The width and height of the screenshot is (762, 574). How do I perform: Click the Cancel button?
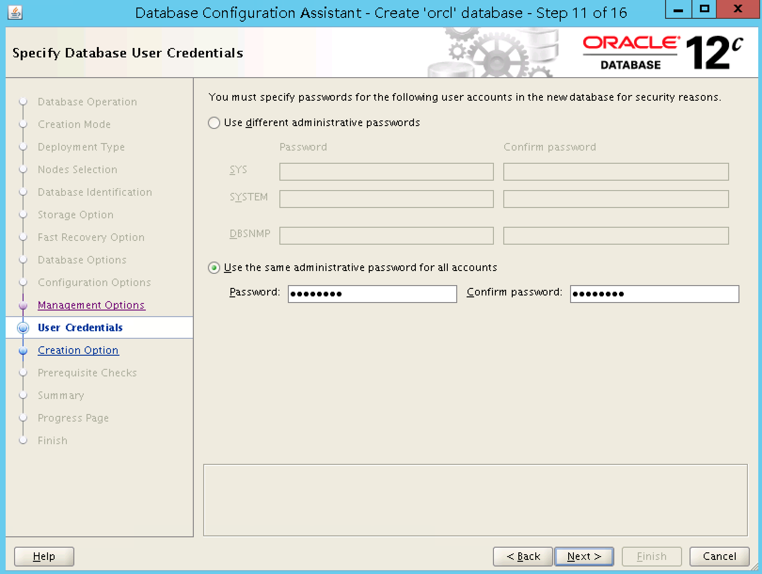(x=719, y=556)
